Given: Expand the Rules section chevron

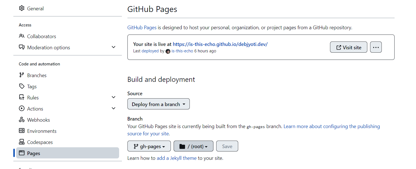Looking at the screenshot, I should (114, 97).
